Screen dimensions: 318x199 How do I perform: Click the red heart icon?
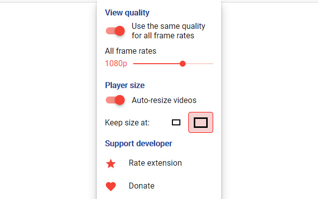point(111,186)
